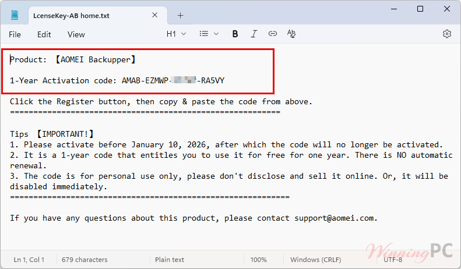Click the 679 characters status entry

point(85,260)
